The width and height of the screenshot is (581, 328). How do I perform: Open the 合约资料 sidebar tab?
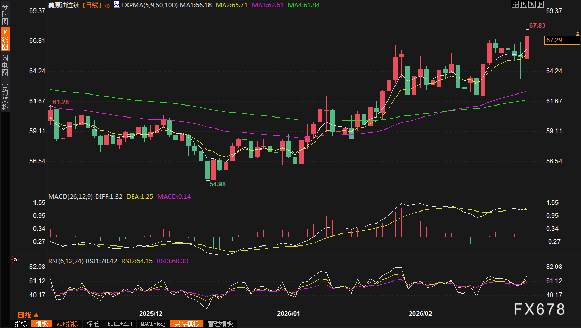[5, 96]
